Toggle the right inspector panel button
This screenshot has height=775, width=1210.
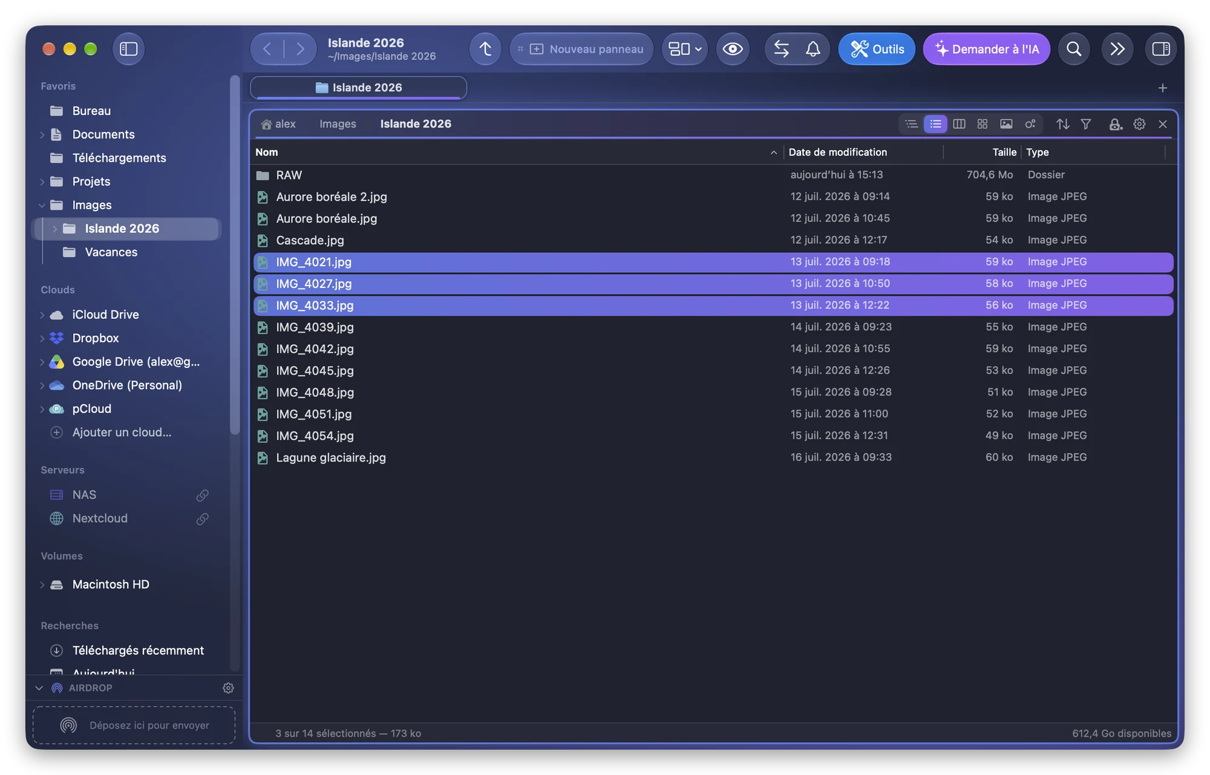point(1160,49)
